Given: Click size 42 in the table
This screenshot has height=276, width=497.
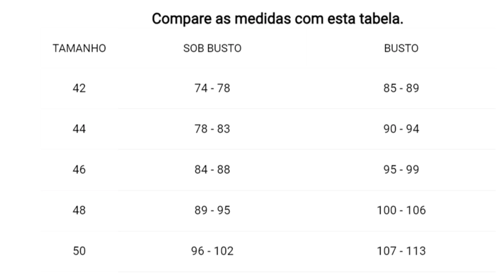Looking at the screenshot, I should coord(79,88).
